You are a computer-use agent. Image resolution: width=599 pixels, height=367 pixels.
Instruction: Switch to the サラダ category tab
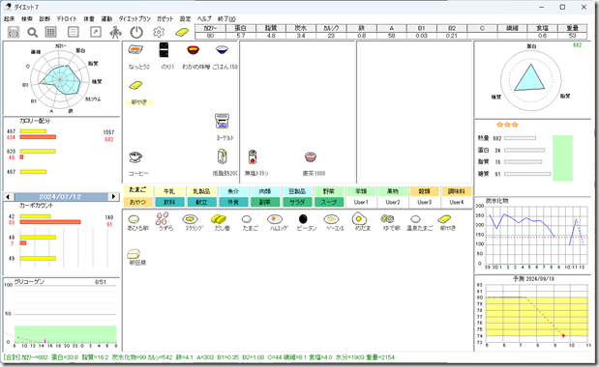click(x=297, y=202)
